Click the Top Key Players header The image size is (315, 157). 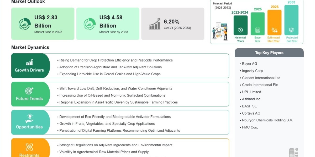pos(269,53)
